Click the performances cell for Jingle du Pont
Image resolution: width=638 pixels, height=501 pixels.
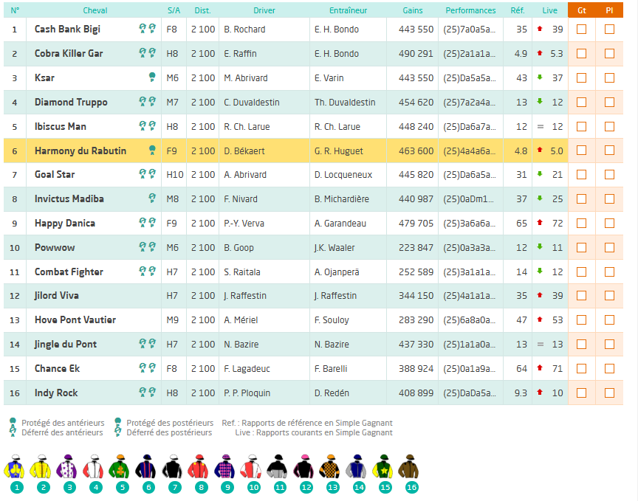[470, 345]
